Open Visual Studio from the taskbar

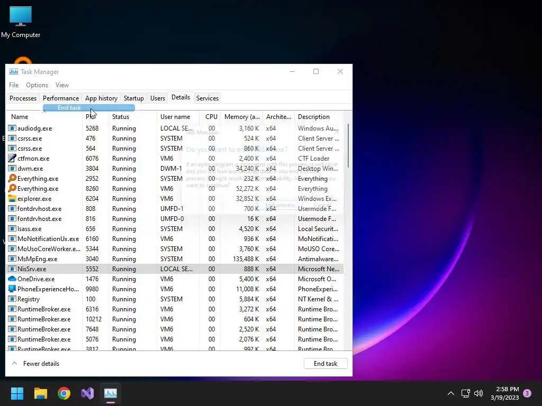87,393
